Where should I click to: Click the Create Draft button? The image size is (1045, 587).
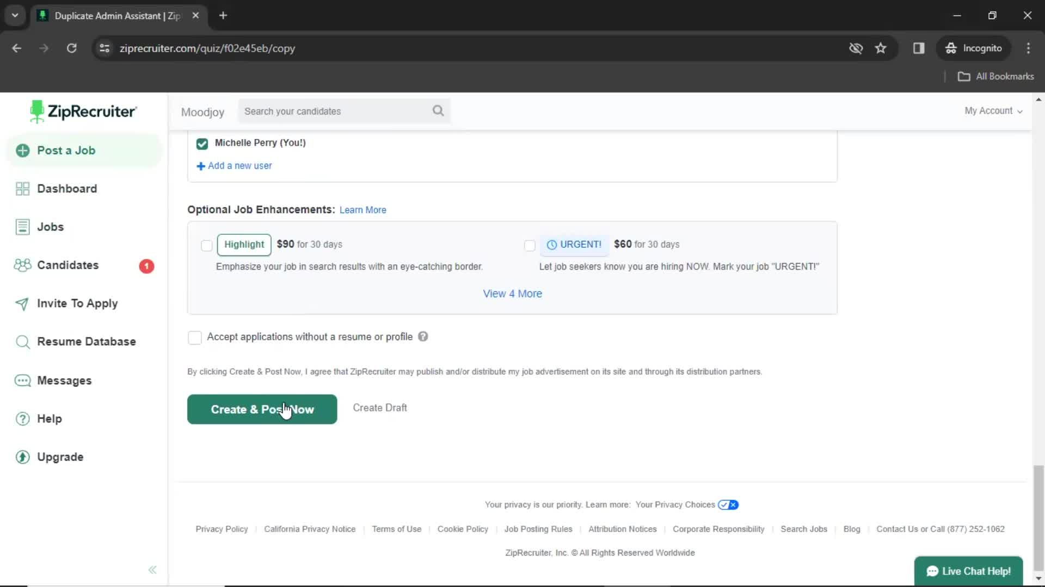click(x=380, y=408)
